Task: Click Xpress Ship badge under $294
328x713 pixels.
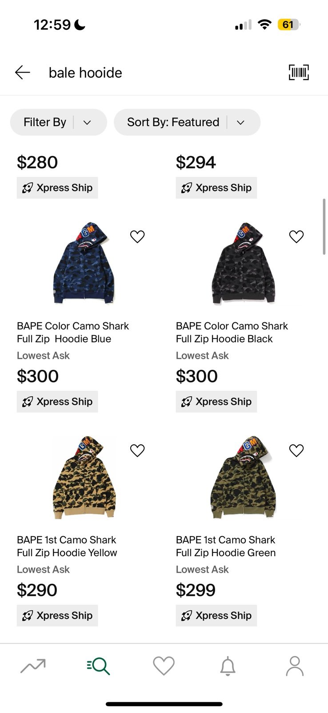Action: (216, 188)
